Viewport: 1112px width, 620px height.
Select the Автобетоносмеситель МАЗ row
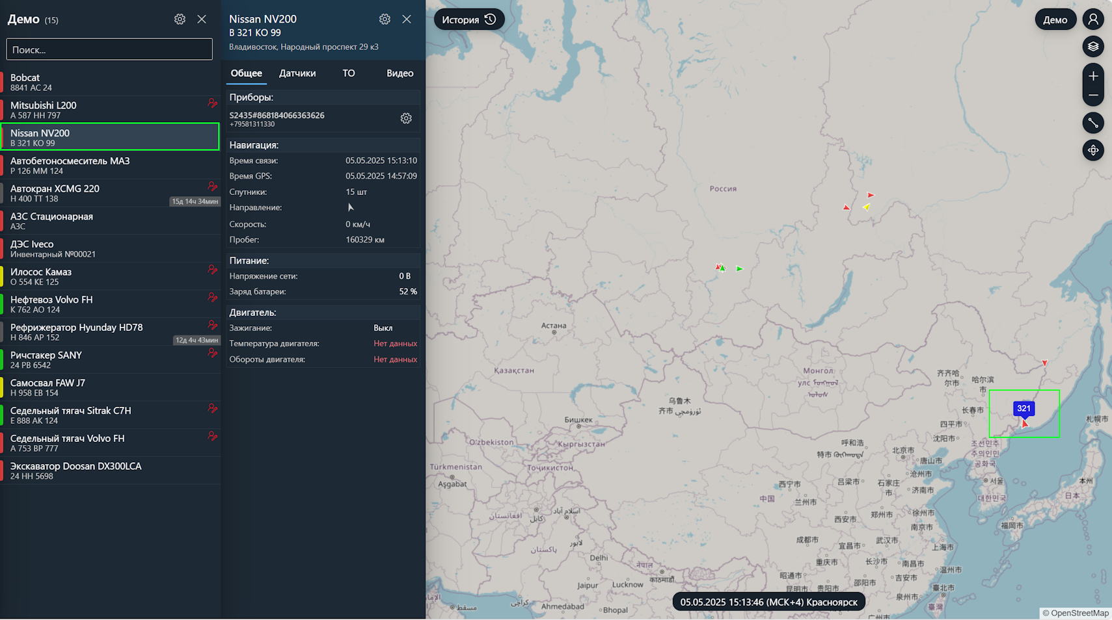click(110, 165)
